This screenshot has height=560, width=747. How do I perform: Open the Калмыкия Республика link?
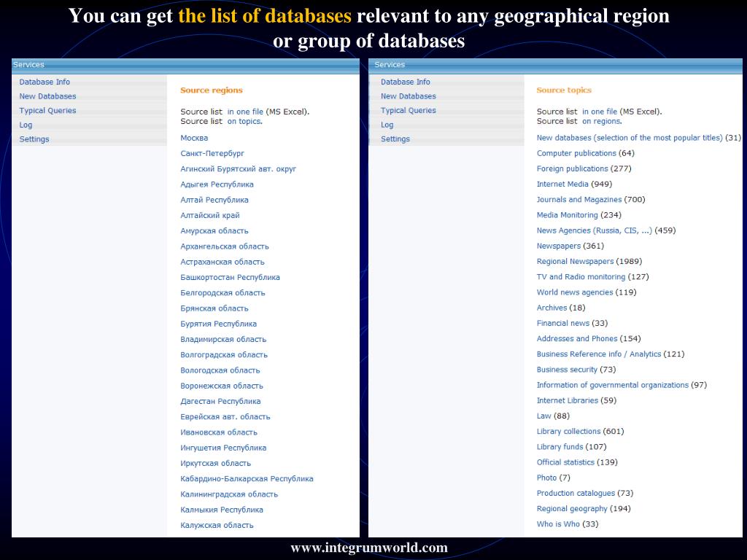click(x=222, y=510)
